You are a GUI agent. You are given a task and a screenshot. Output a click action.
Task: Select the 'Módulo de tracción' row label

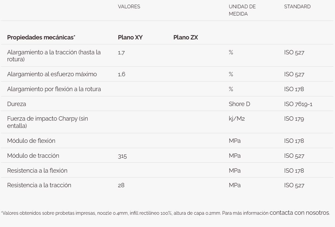[x=33, y=155]
